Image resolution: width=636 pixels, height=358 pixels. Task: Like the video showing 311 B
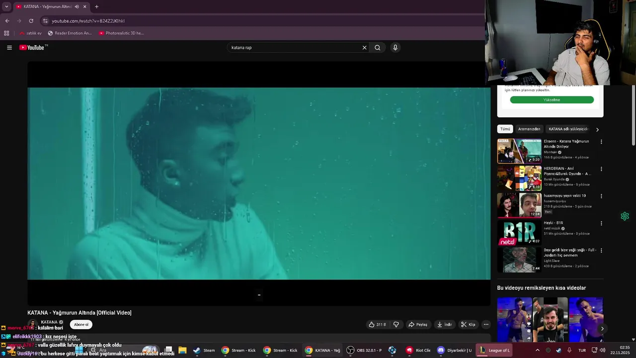click(x=378, y=325)
